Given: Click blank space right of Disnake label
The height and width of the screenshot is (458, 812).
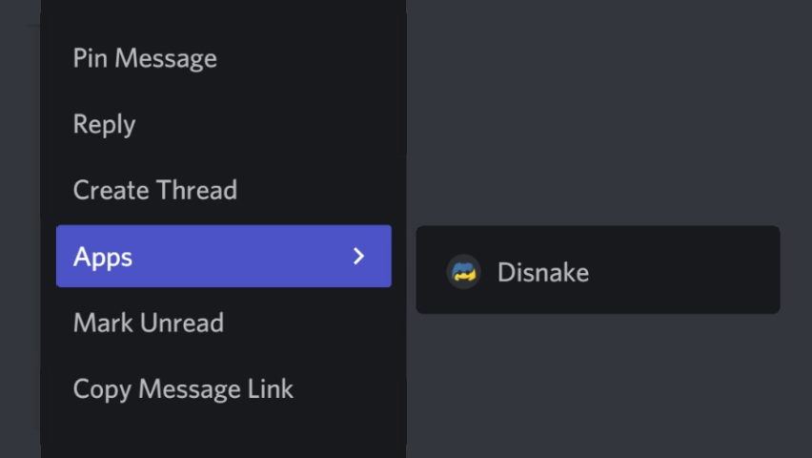Looking at the screenshot, I should pos(686,273).
